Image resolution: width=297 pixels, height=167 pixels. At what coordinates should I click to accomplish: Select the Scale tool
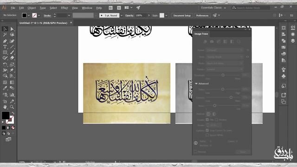coord(12,64)
